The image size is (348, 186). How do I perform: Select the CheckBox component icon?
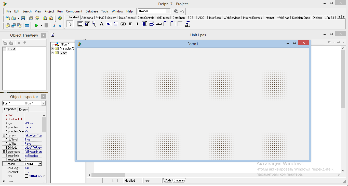tap(130, 24)
